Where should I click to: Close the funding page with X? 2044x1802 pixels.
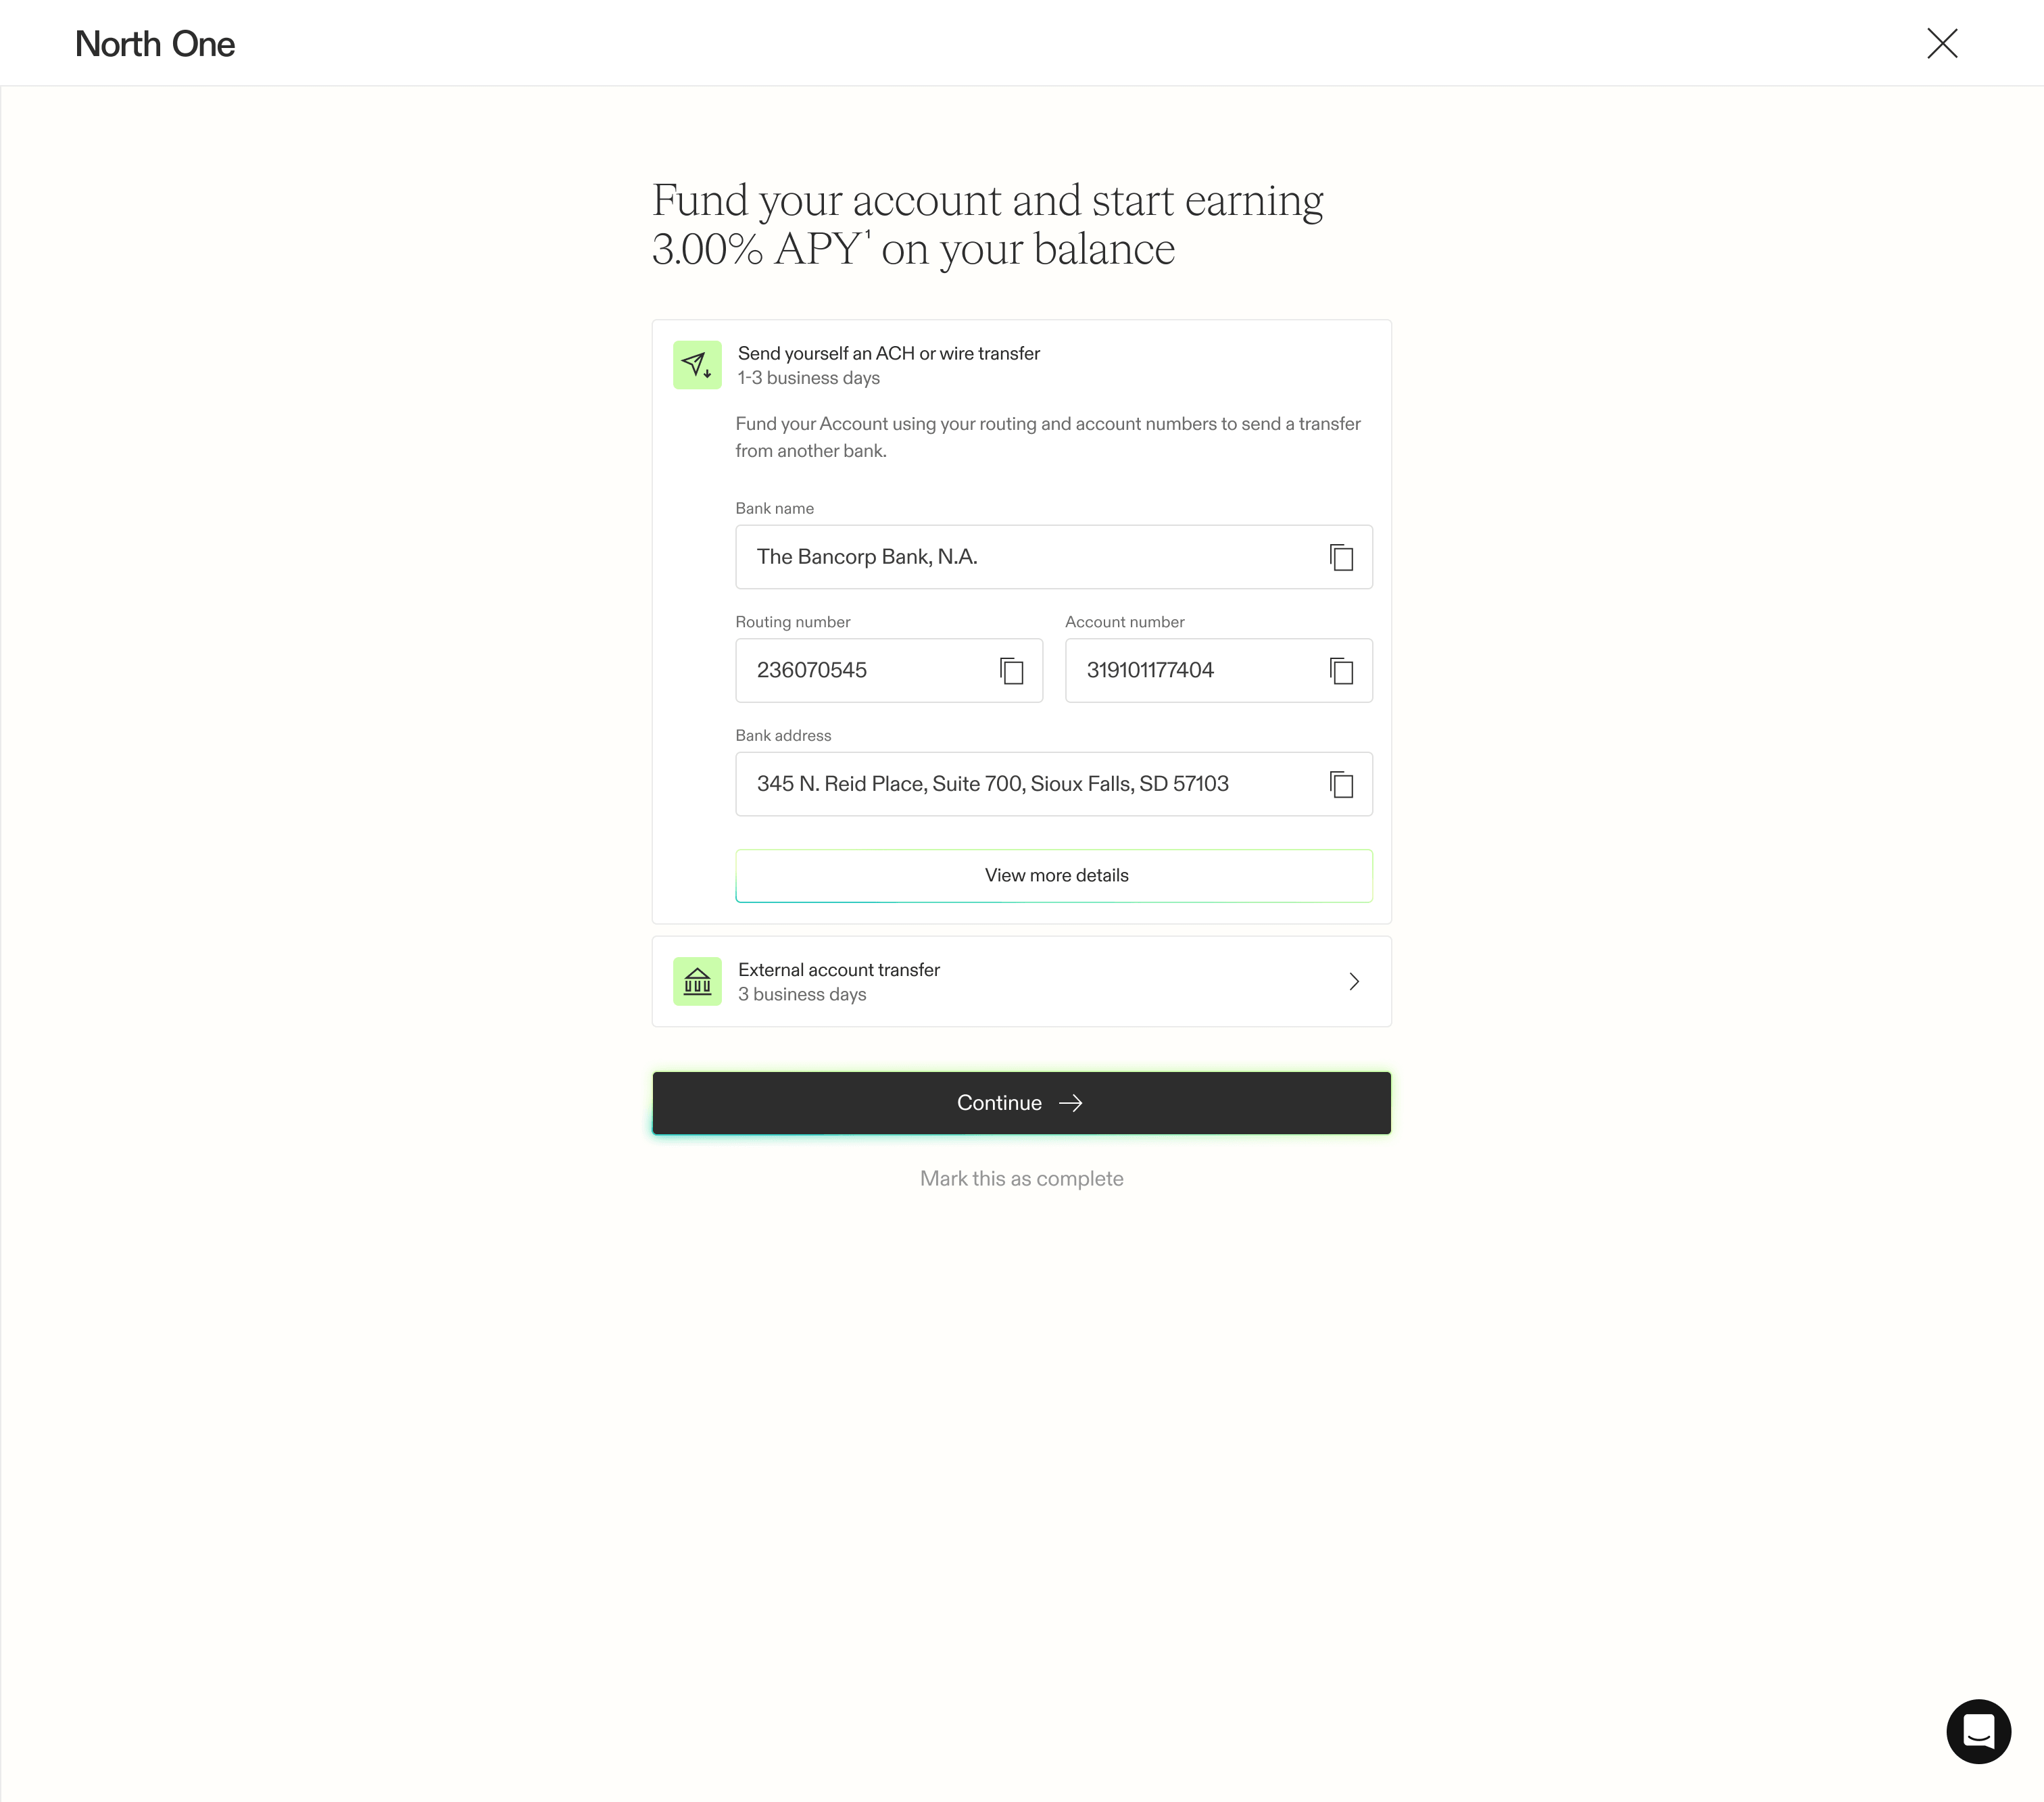1942,43
